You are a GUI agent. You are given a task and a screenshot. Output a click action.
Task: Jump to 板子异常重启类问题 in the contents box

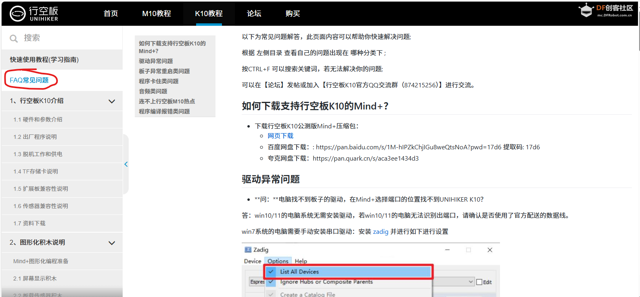(164, 71)
